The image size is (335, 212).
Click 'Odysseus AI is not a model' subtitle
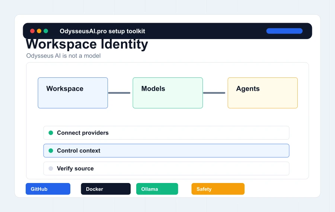coord(63,56)
